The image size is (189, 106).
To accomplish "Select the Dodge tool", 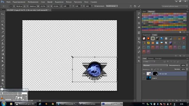I will [3, 62].
